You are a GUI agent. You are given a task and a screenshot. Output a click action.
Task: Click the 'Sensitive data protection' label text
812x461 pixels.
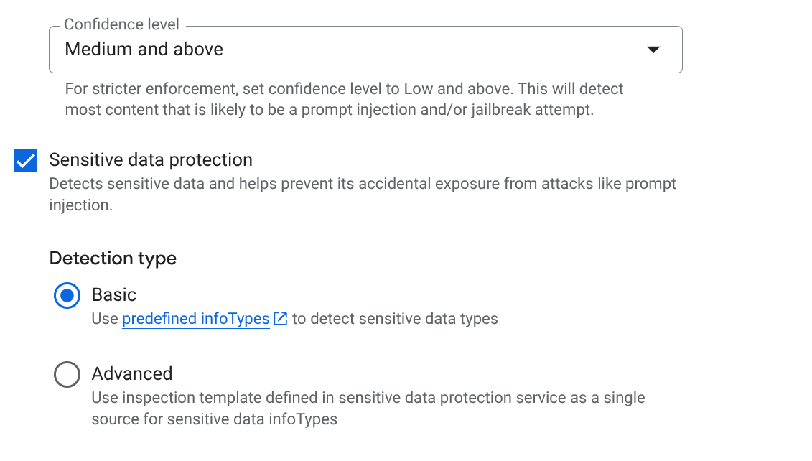pyautogui.click(x=151, y=159)
